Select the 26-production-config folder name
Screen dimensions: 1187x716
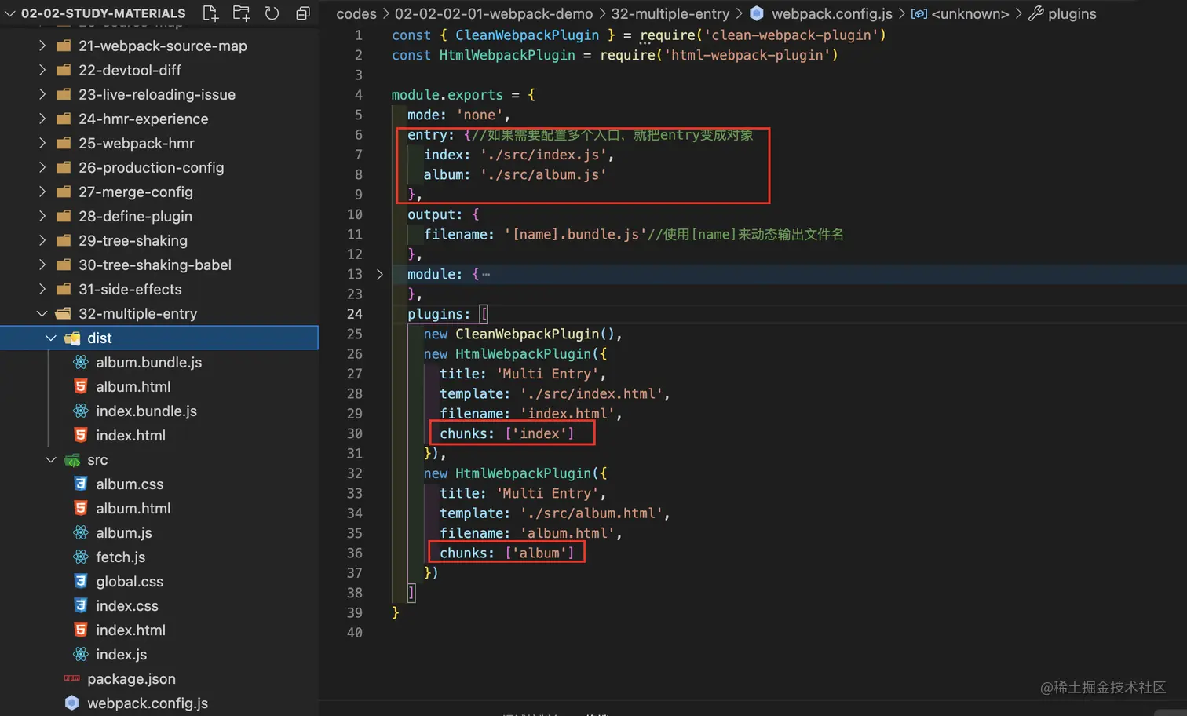(x=152, y=167)
